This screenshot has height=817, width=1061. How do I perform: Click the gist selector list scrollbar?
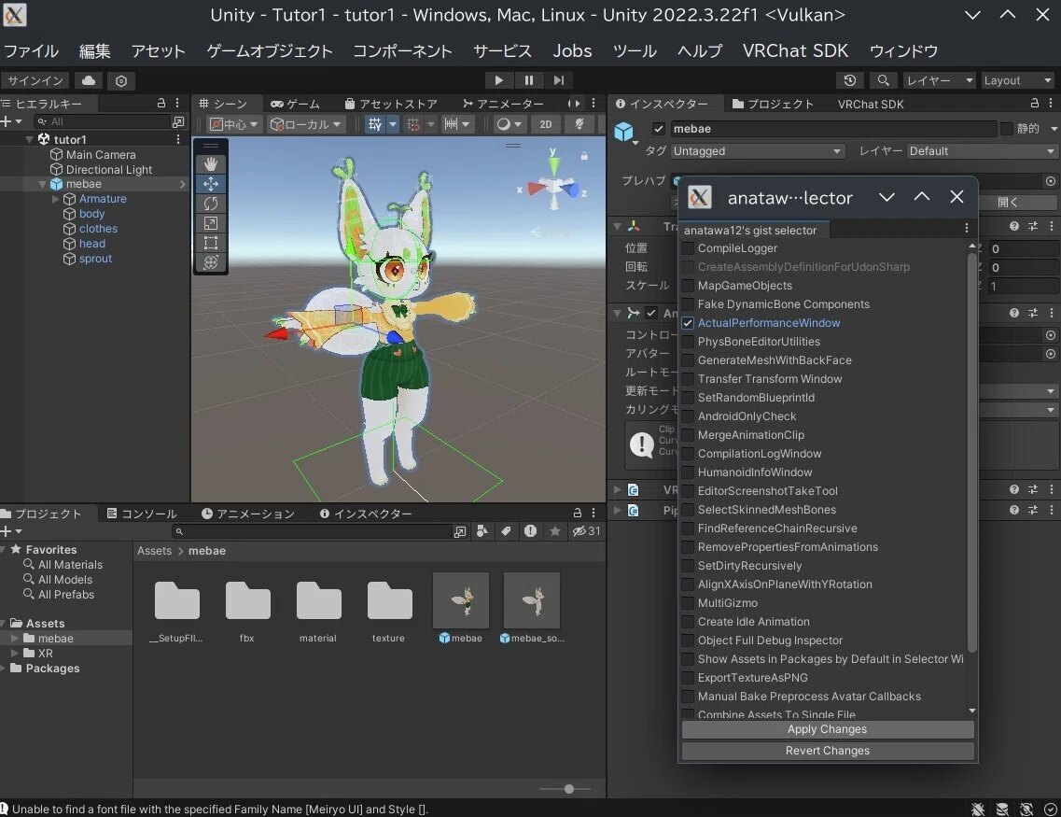click(971, 452)
